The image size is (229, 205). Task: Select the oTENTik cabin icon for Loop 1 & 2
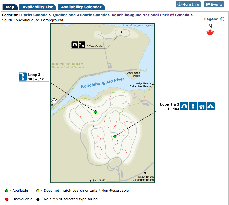(x=202, y=106)
